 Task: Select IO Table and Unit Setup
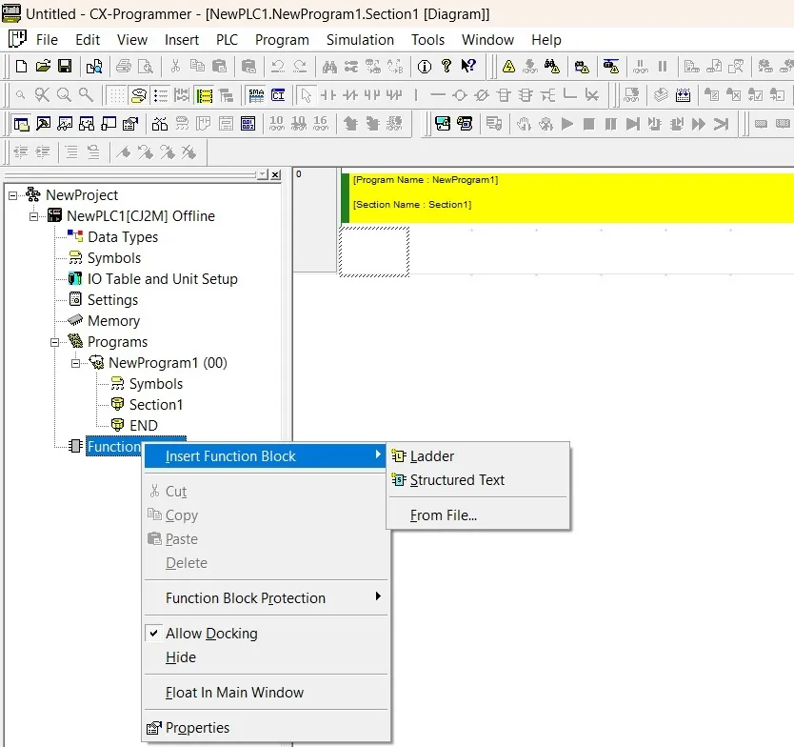tap(163, 279)
